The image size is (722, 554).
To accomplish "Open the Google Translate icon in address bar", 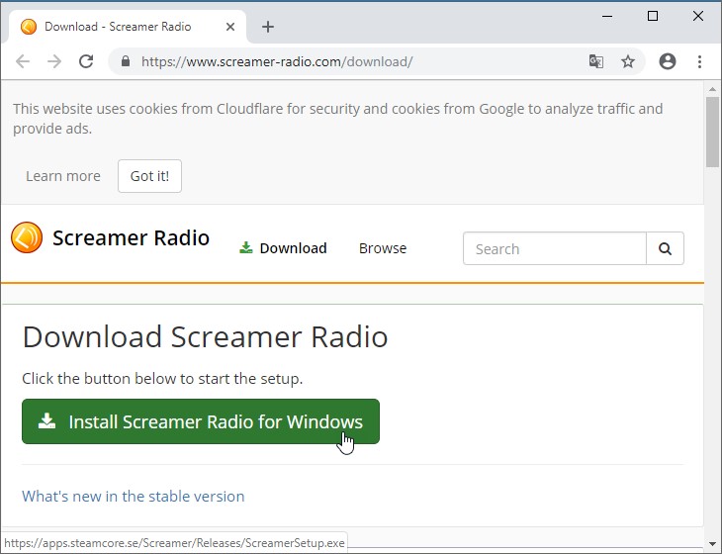I will (596, 61).
